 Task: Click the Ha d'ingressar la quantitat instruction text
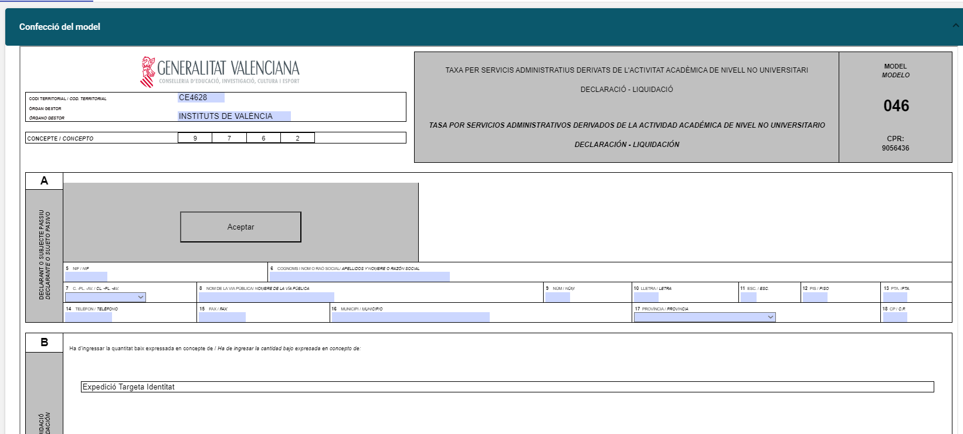[x=215, y=348]
